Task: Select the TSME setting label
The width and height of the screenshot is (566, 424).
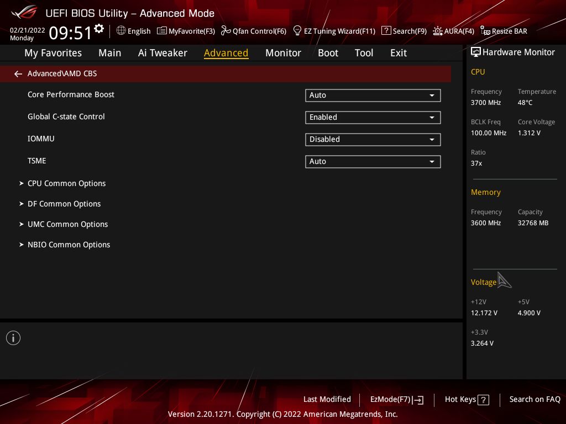Action: pos(37,161)
